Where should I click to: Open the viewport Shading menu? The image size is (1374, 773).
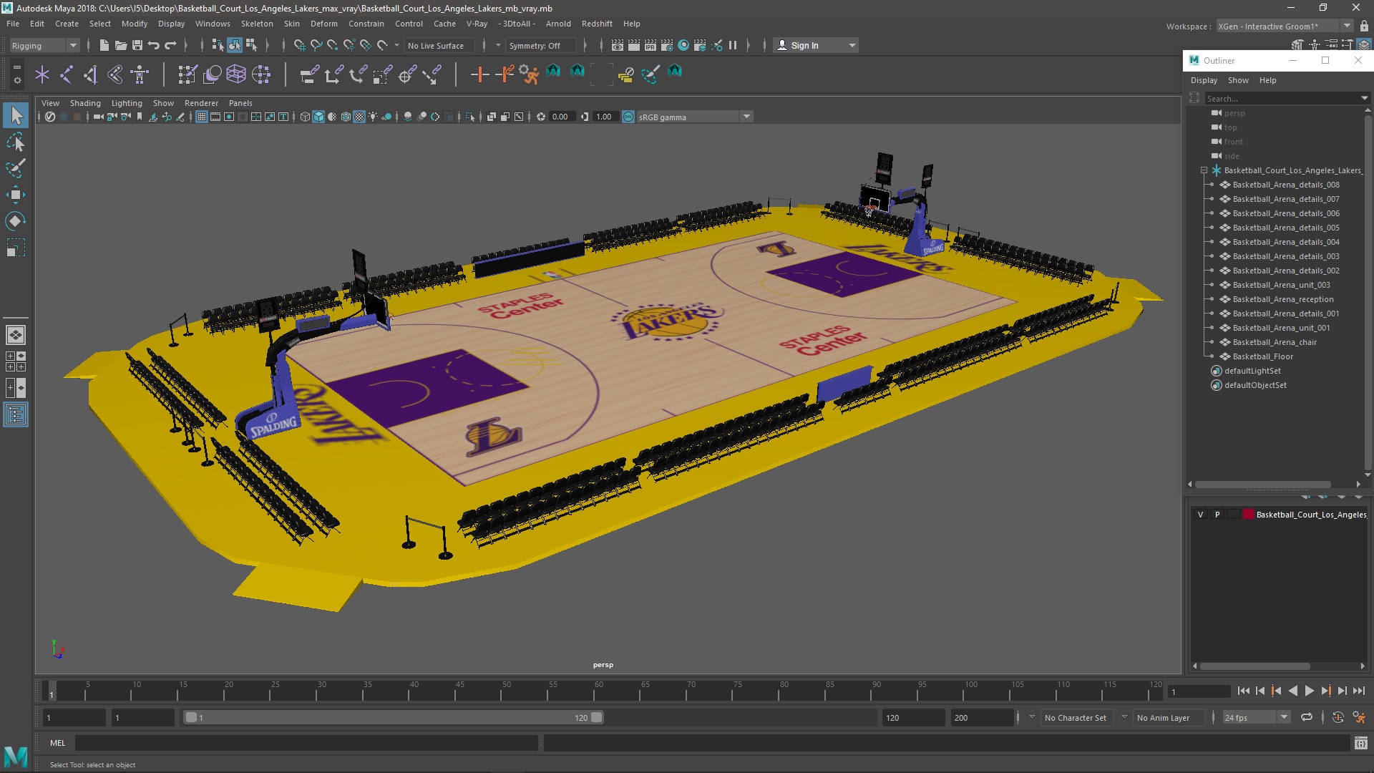coord(85,103)
